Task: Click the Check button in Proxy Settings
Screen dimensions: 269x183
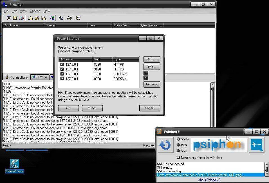Action: tap(92, 108)
